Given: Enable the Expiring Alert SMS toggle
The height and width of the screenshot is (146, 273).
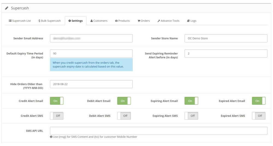Looking at the screenshot, I should [191, 116].
